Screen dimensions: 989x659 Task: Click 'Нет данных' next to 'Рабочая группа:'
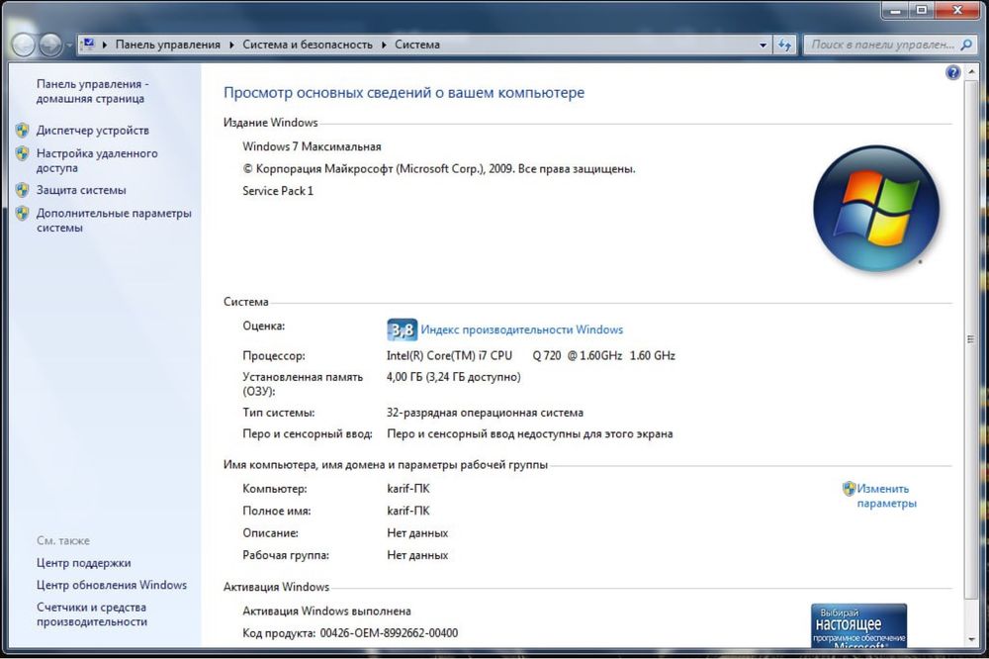coord(417,555)
